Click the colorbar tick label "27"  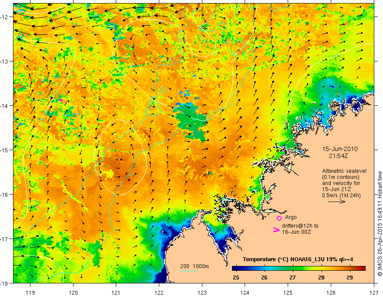coord(292,277)
